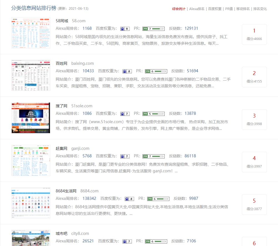
Task: Click the 8684生活网 website description text
Action: point(142,210)
